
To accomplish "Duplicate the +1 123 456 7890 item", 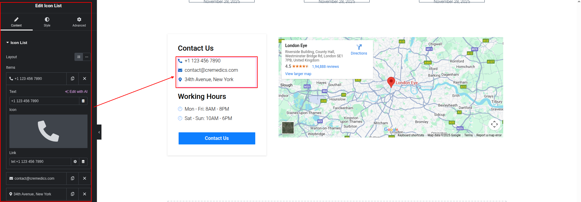I will (72, 79).
